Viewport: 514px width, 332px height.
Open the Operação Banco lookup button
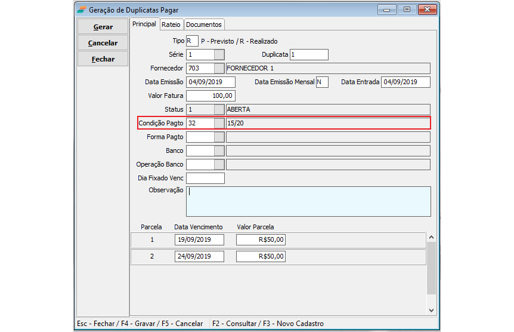click(x=219, y=164)
